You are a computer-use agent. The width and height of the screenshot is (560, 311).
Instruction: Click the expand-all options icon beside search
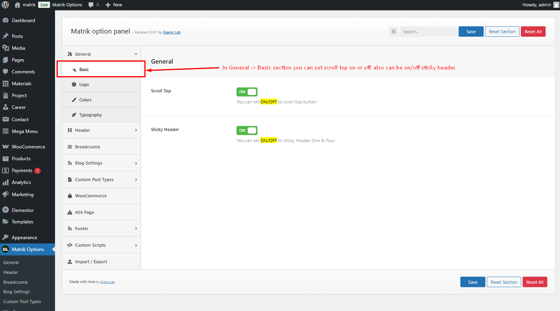(x=394, y=32)
